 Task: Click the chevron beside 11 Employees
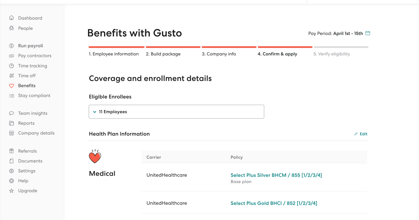pyautogui.click(x=95, y=112)
